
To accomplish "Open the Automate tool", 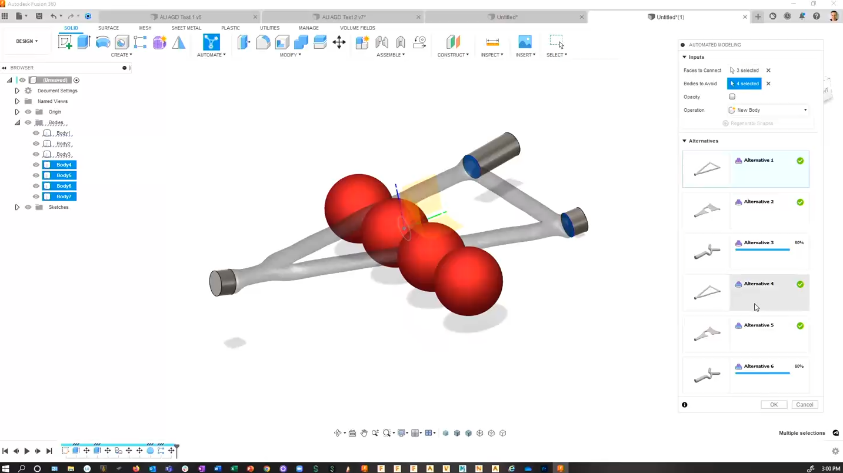I will click(211, 42).
